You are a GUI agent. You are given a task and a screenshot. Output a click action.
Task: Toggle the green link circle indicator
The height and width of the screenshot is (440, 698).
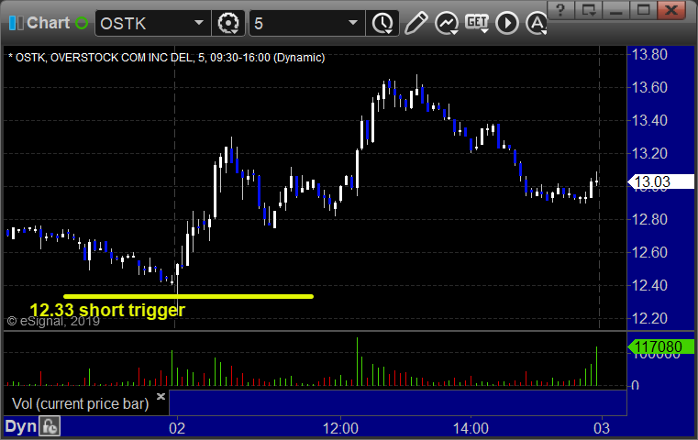(x=82, y=23)
